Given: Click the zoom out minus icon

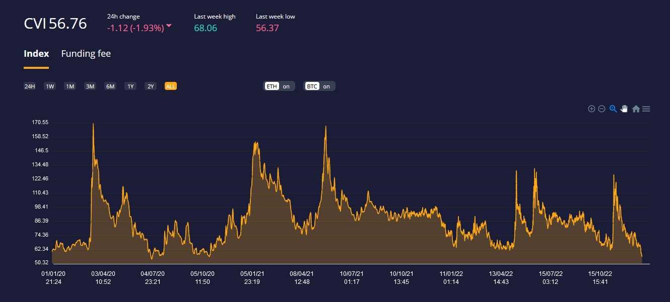Looking at the screenshot, I should pyautogui.click(x=601, y=109).
